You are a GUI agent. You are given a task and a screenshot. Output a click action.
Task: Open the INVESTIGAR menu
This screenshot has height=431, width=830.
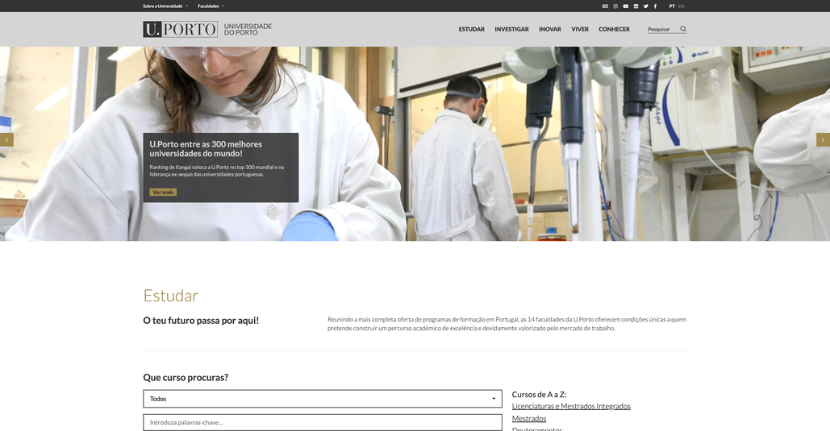click(x=512, y=29)
